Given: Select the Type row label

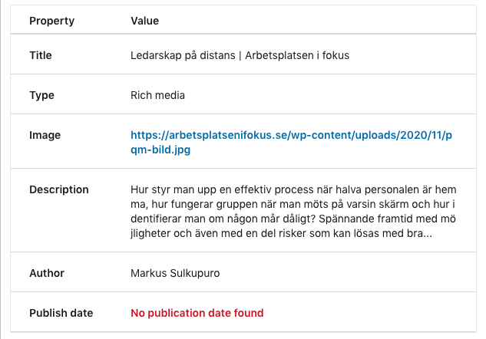Looking at the screenshot, I should (x=41, y=95).
